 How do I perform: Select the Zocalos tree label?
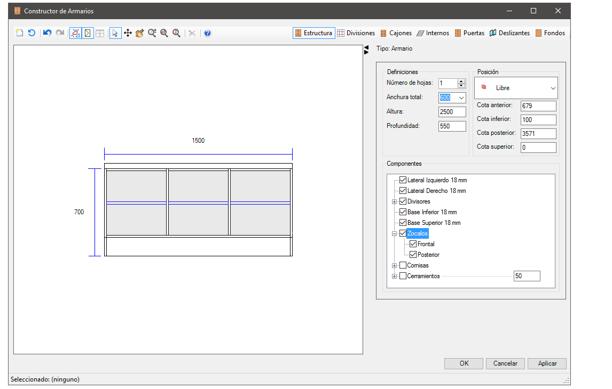pos(418,233)
